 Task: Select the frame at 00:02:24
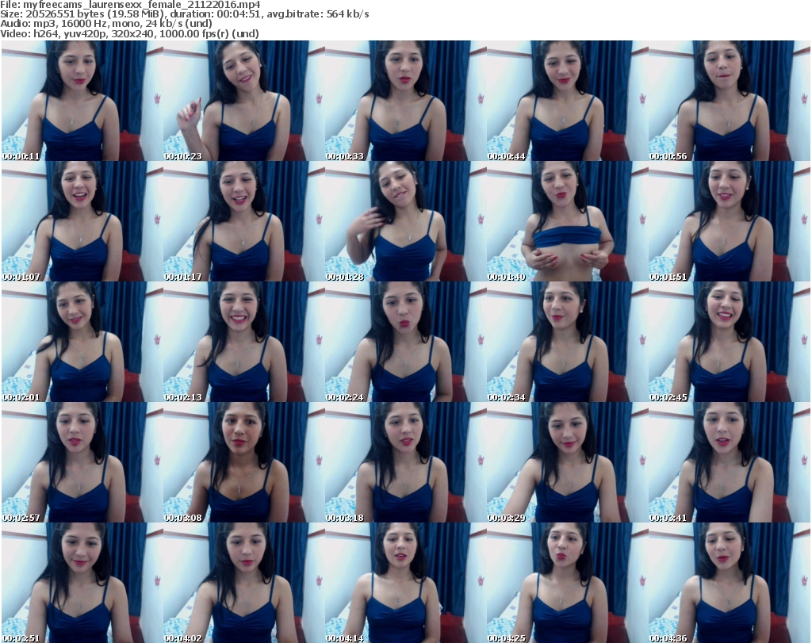[405, 343]
